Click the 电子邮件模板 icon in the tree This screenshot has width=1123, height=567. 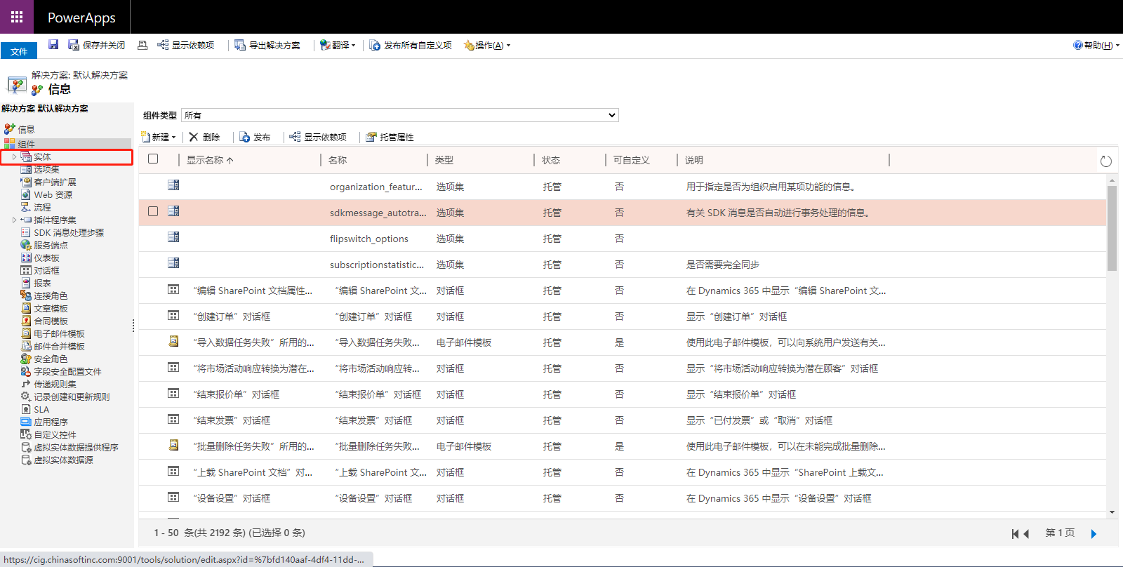tap(26, 334)
